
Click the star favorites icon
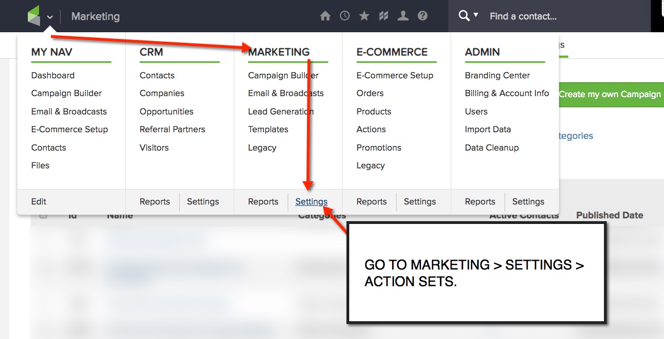pos(364,16)
